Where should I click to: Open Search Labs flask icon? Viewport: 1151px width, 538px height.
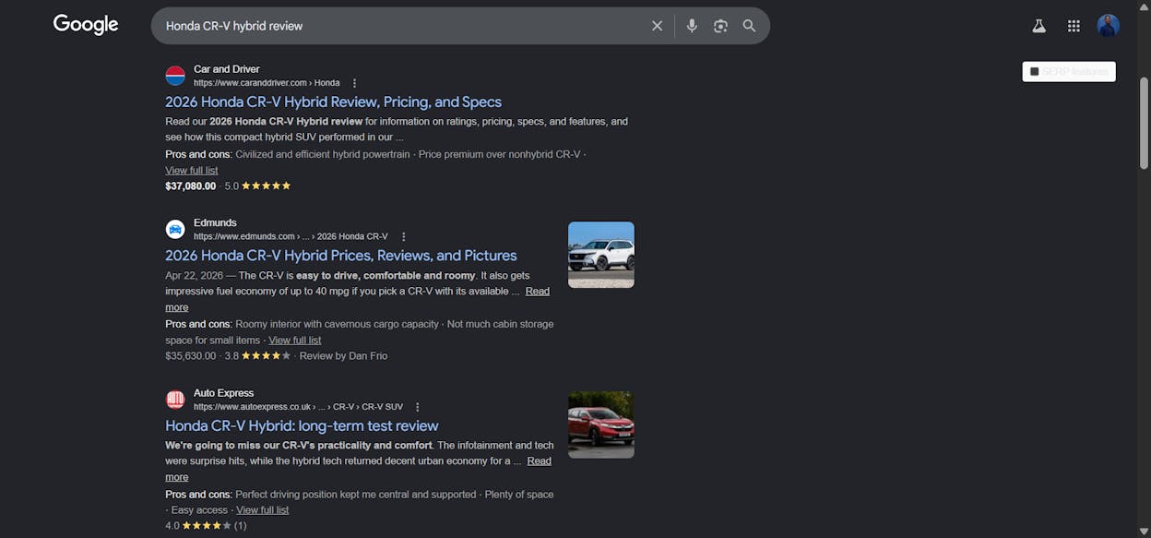(1038, 26)
